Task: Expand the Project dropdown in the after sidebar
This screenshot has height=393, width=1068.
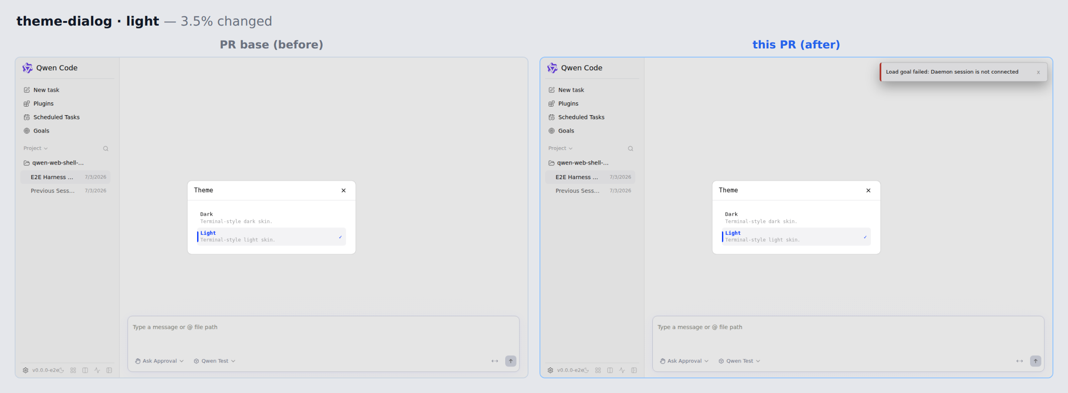Action: (560, 148)
